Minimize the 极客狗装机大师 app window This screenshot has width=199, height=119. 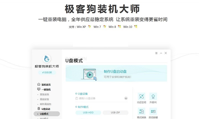click(161, 53)
